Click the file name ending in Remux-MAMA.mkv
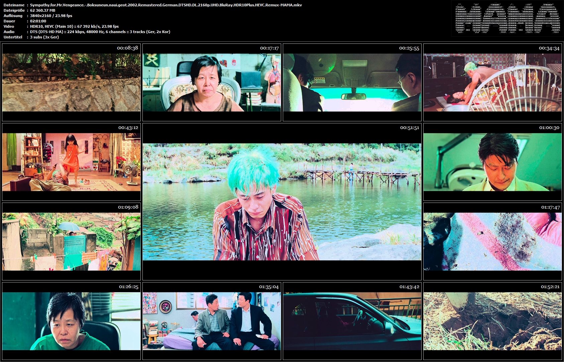The image size is (564, 362). click(166, 5)
